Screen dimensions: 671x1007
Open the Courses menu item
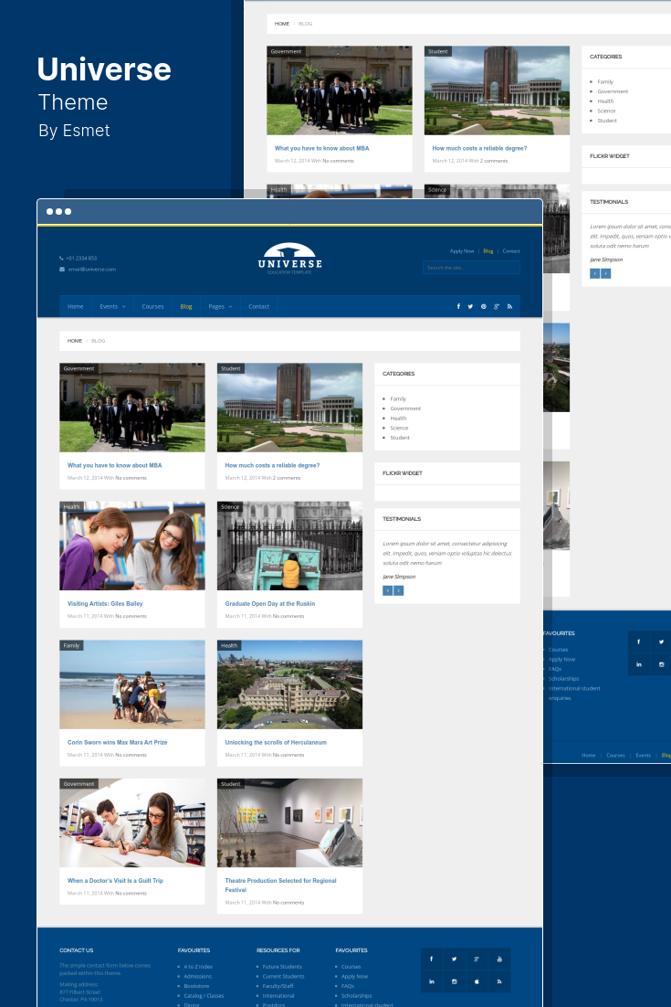click(x=152, y=306)
